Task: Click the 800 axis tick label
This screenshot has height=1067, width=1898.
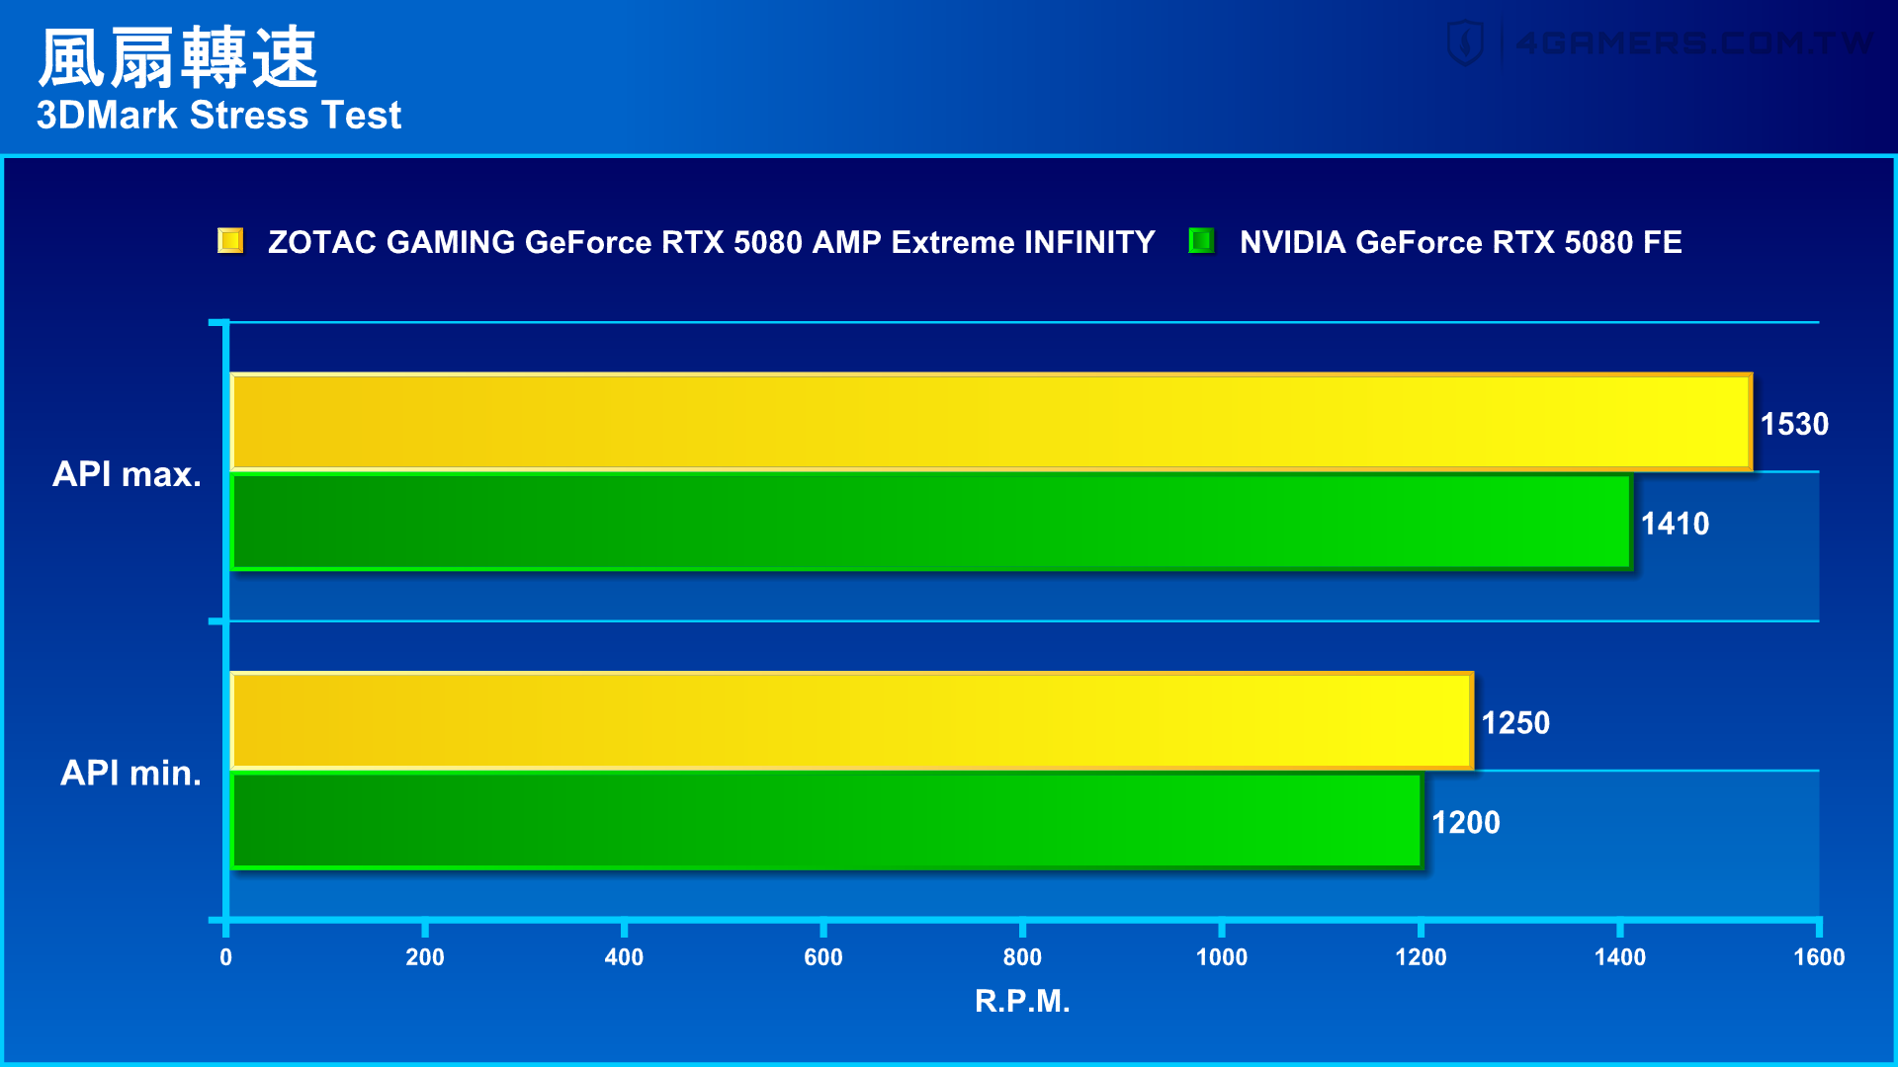Action: tap(1022, 957)
